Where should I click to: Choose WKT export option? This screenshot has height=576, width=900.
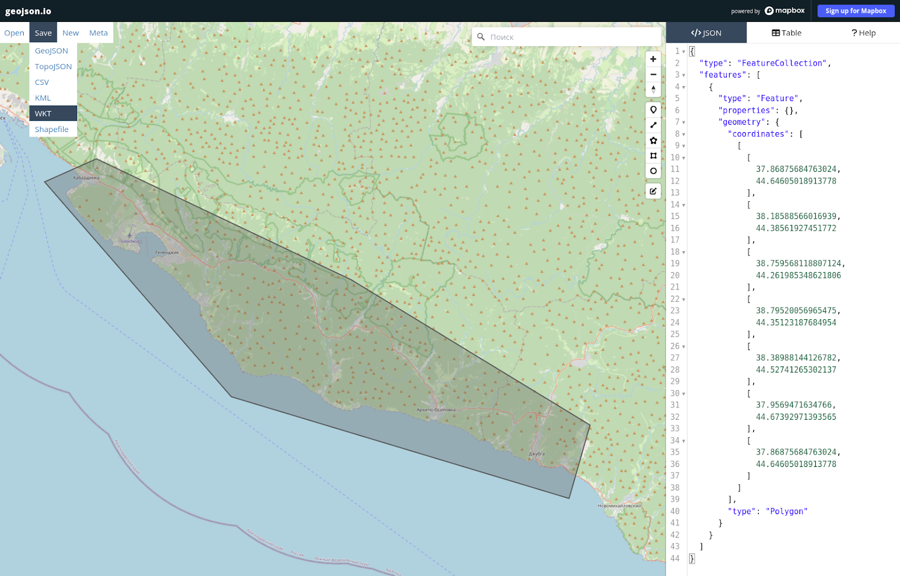pos(53,114)
